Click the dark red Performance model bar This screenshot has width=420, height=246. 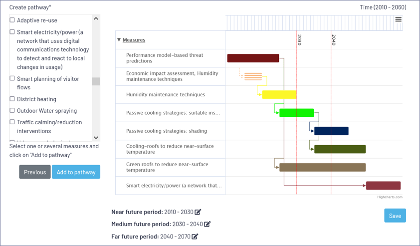pyautogui.click(x=253, y=58)
